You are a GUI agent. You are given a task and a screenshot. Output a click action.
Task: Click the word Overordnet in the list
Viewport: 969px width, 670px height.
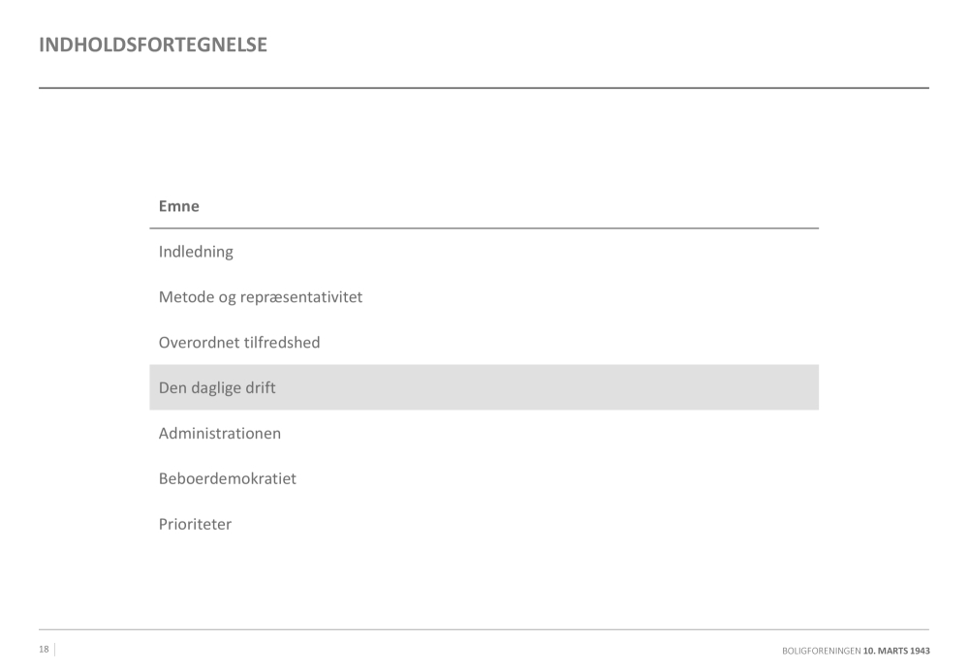click(199, 343)
